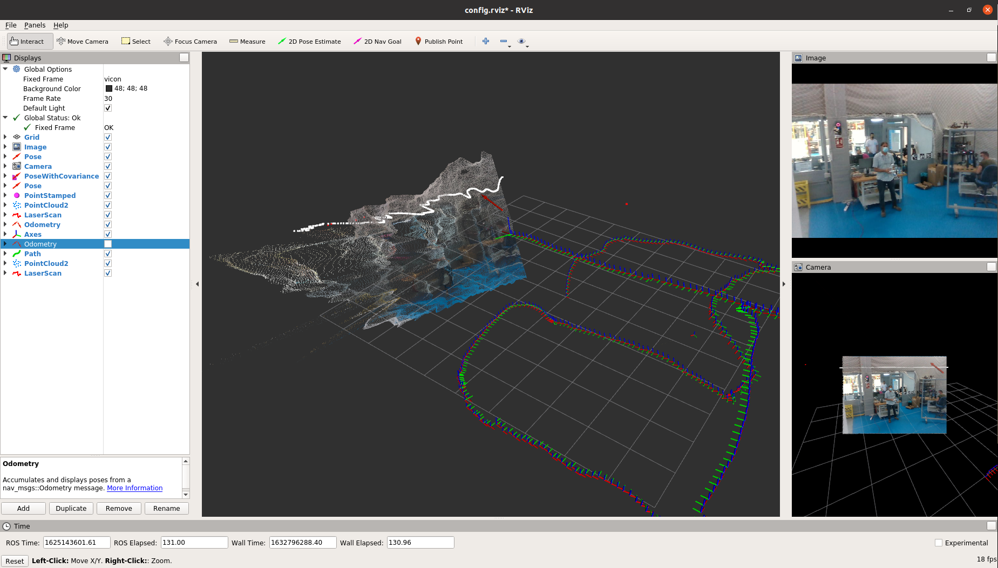Click the Axes display icon

(x=17, y=234)
